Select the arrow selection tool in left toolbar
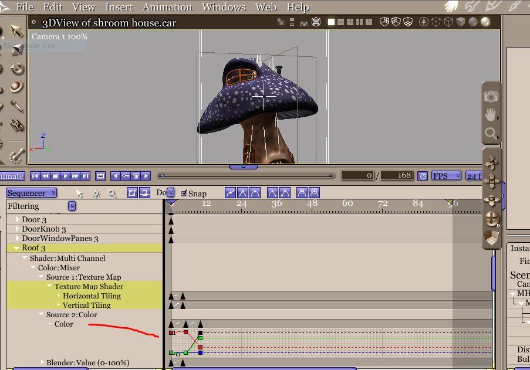The height and width of the screenshot is (370, 530). (x=16, y=31)
